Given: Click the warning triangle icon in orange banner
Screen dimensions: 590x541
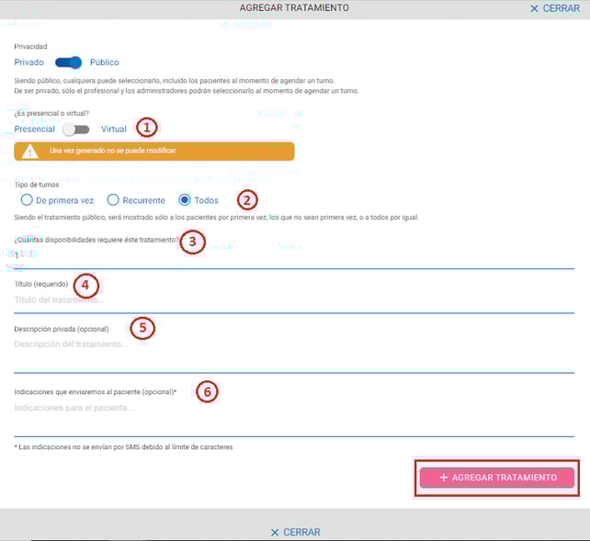Looking at the screenshot, I should (31, 152).
